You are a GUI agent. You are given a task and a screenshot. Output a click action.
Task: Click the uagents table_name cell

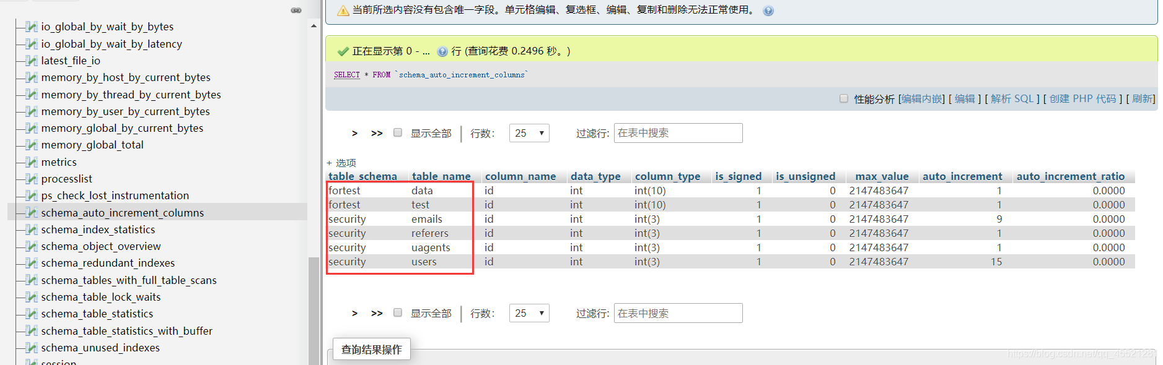(x=431, y=247)
